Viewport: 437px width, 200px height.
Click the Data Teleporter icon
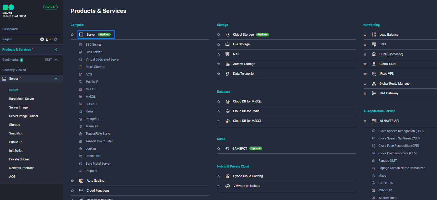228,74
